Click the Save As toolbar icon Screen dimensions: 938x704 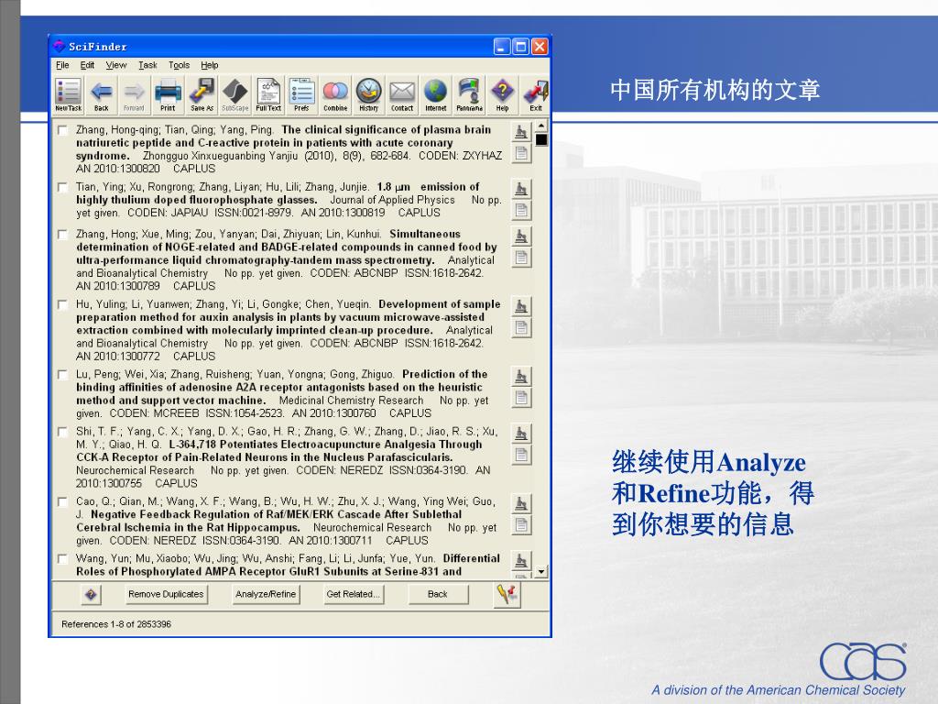(x=202, y=94)
